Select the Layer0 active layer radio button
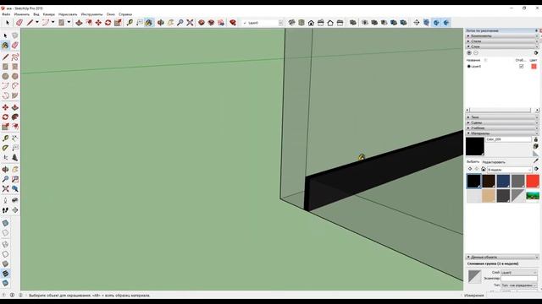542x304 pixels. click(x=468, y=66)
